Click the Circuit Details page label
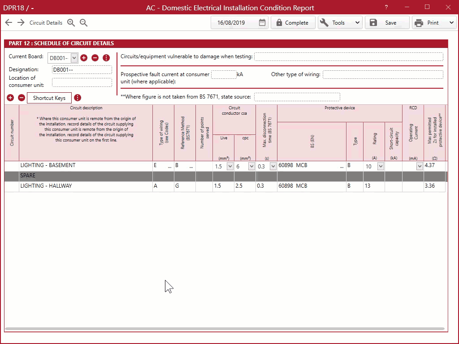Screen dimensions: 459x344 [x=46, y=22]
